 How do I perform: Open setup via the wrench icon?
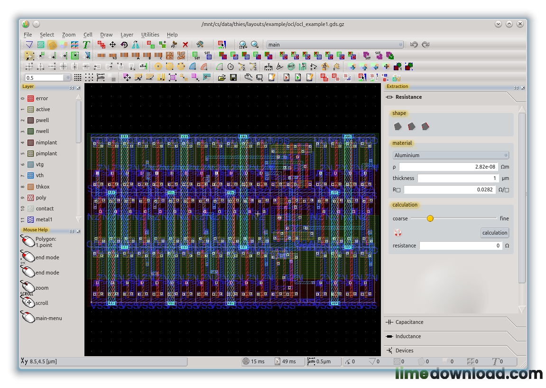[x=248, y=76]
